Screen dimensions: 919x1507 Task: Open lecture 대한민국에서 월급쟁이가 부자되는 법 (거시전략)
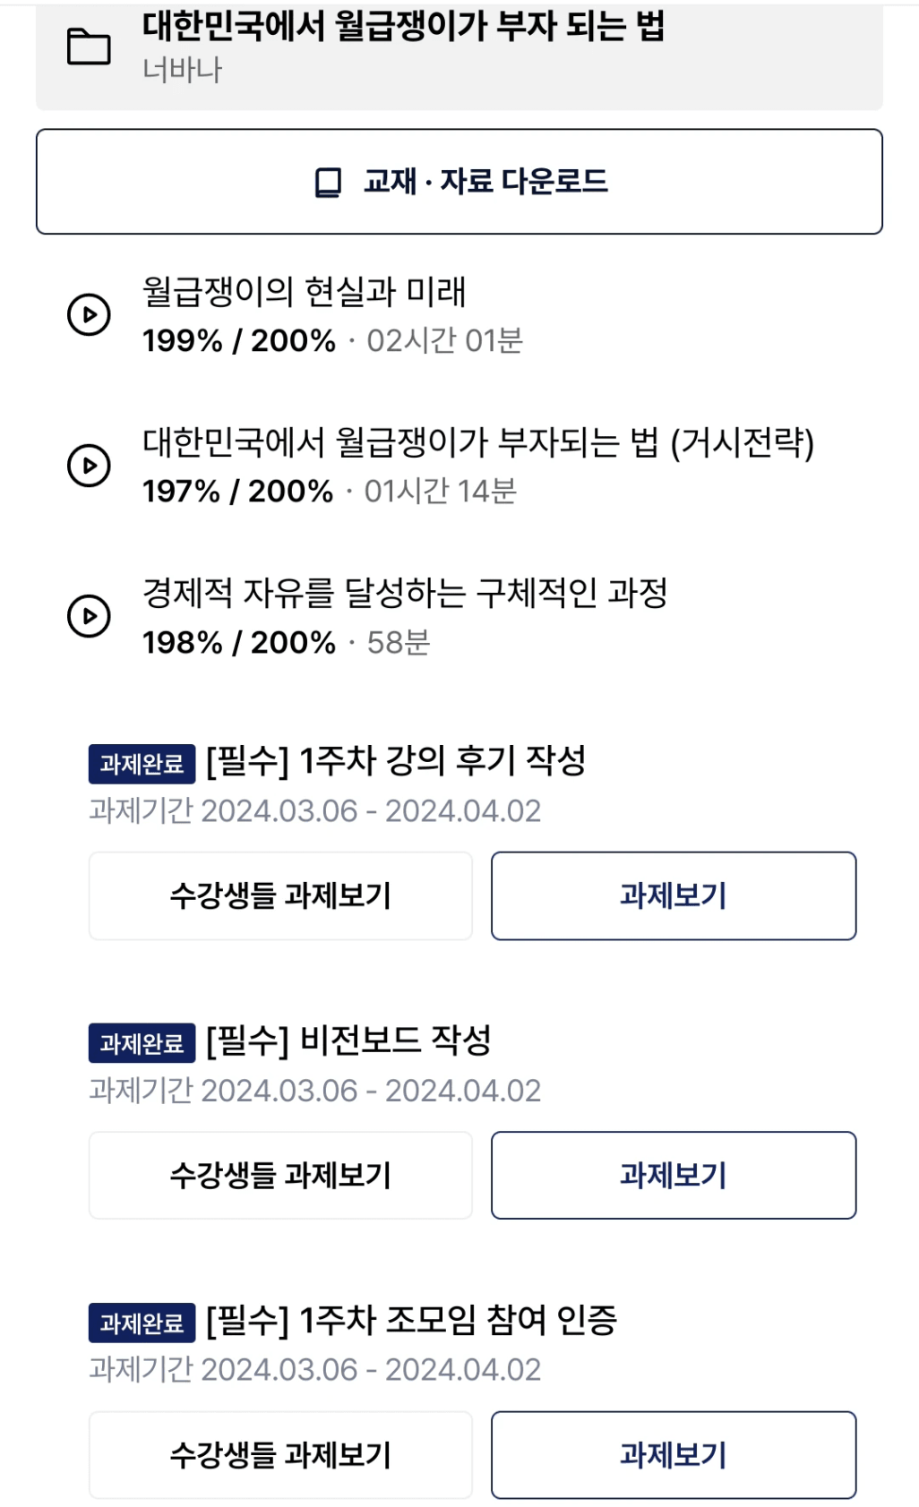coord(478,442)
